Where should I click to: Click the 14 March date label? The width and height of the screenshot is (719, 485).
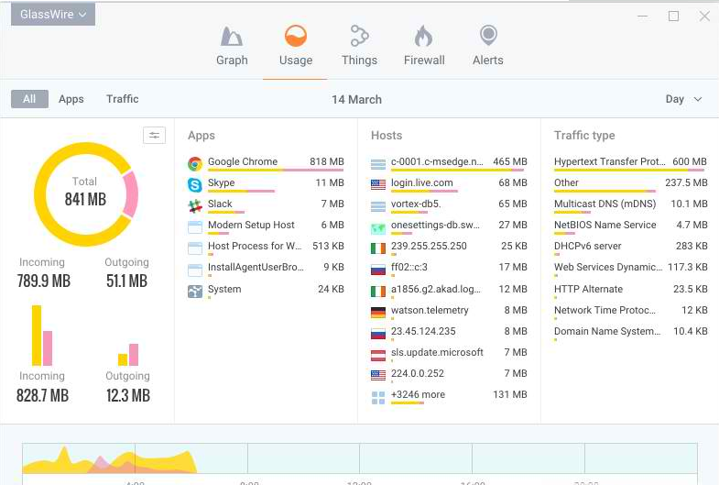click(x=356, y=100)
